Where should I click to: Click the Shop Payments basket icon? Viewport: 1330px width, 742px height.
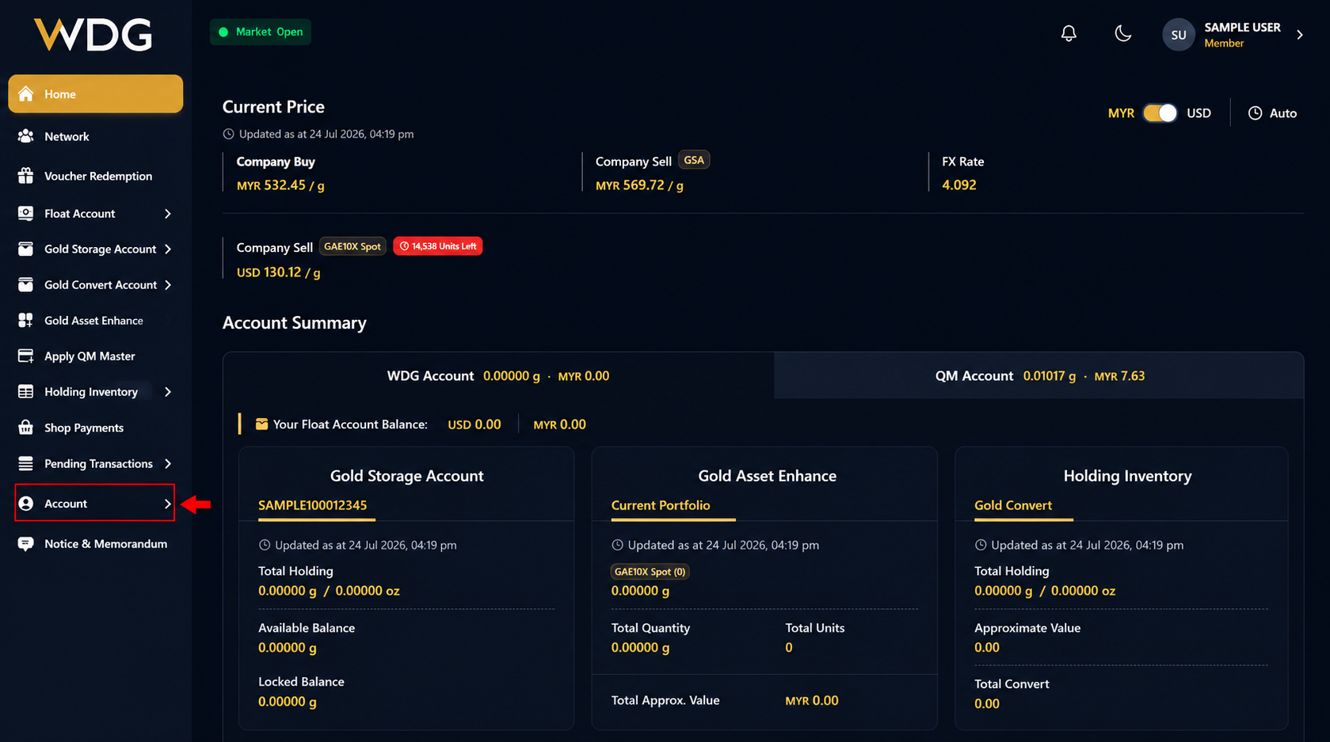point(26,428)
